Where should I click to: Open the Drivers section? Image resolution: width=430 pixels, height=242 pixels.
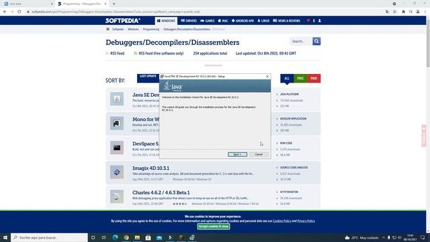189,21
